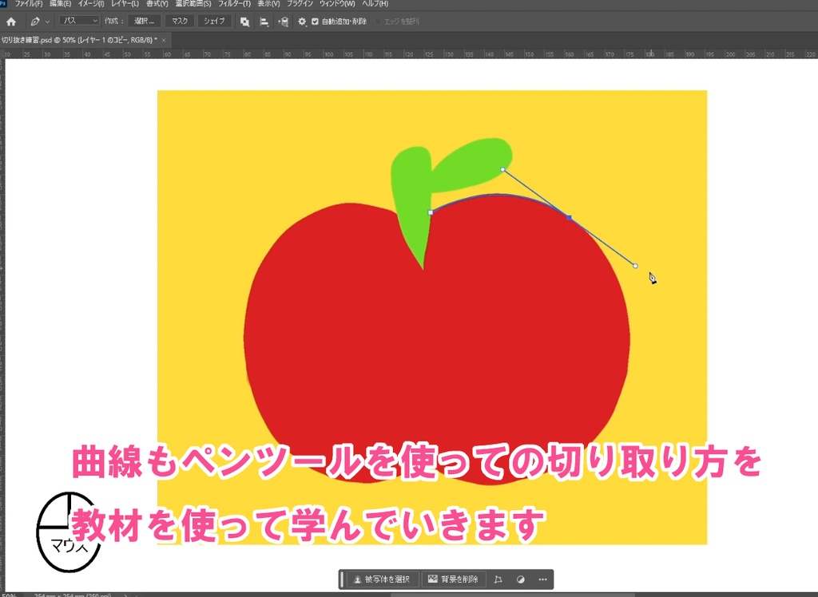Click the Home icon in the options bar
This screenshot has height=597, width=818.
[10, 22]
